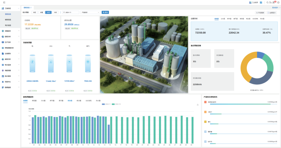
Task: Select the 本周 period option
Action: tap(41, 12)
